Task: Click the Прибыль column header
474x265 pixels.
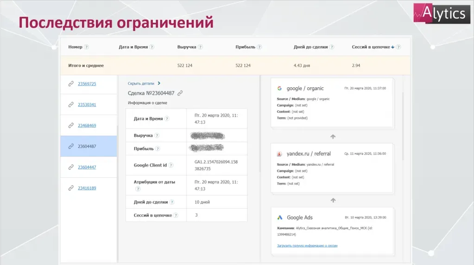Action: (x=245, y=47)
